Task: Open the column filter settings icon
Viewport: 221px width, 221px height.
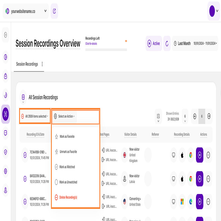Action: tap(158, 116)
